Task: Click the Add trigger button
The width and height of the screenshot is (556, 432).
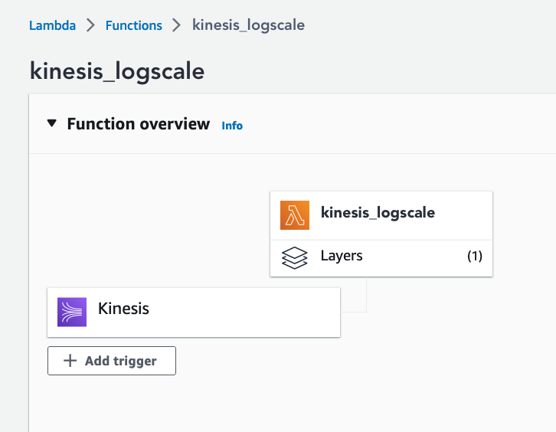Action: pos(112,361)
